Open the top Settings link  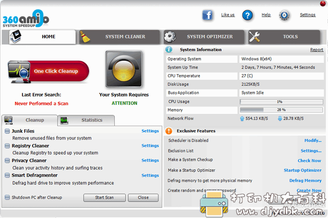pyautogui.click(x=307, y=15)
